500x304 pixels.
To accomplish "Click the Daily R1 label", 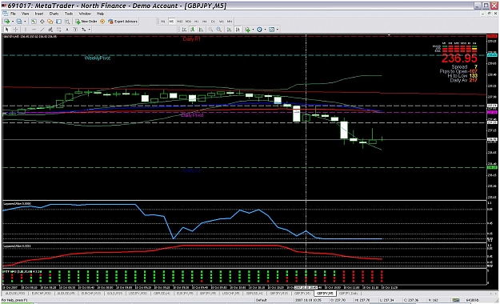I will [192, 39].
